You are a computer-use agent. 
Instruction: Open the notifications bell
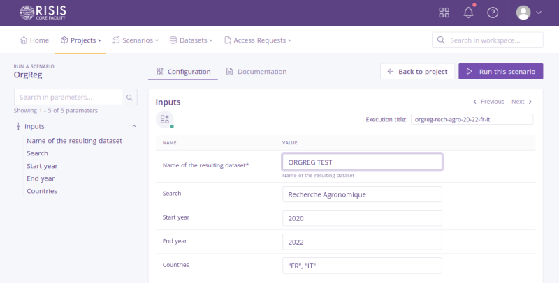[468, 13]
